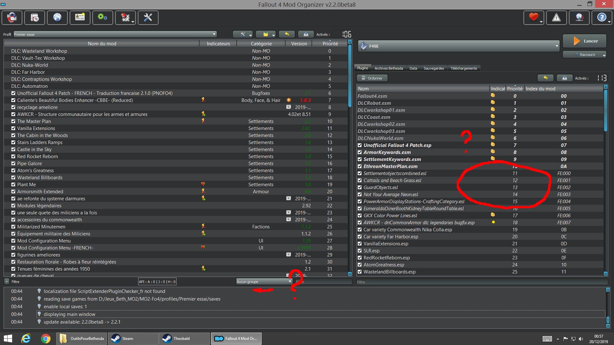Expand the tools puzzle icon dropdown arrow
The image size is (614, 345).
coord(133,21)
